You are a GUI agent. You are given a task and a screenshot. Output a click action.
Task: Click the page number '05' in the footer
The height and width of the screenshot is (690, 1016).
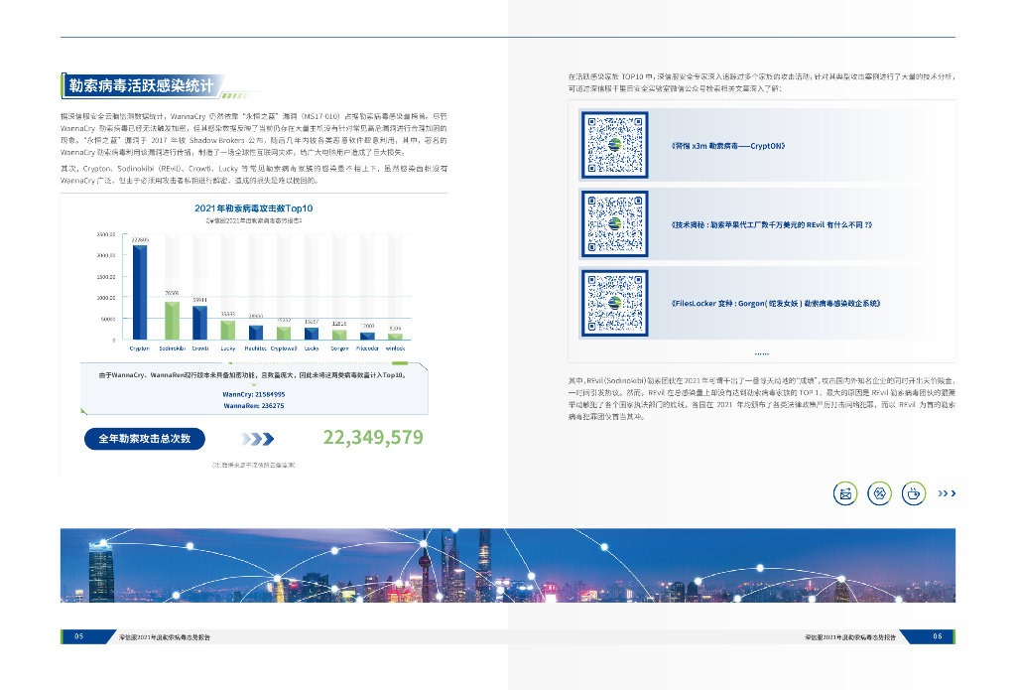click(x=79, y=636)
